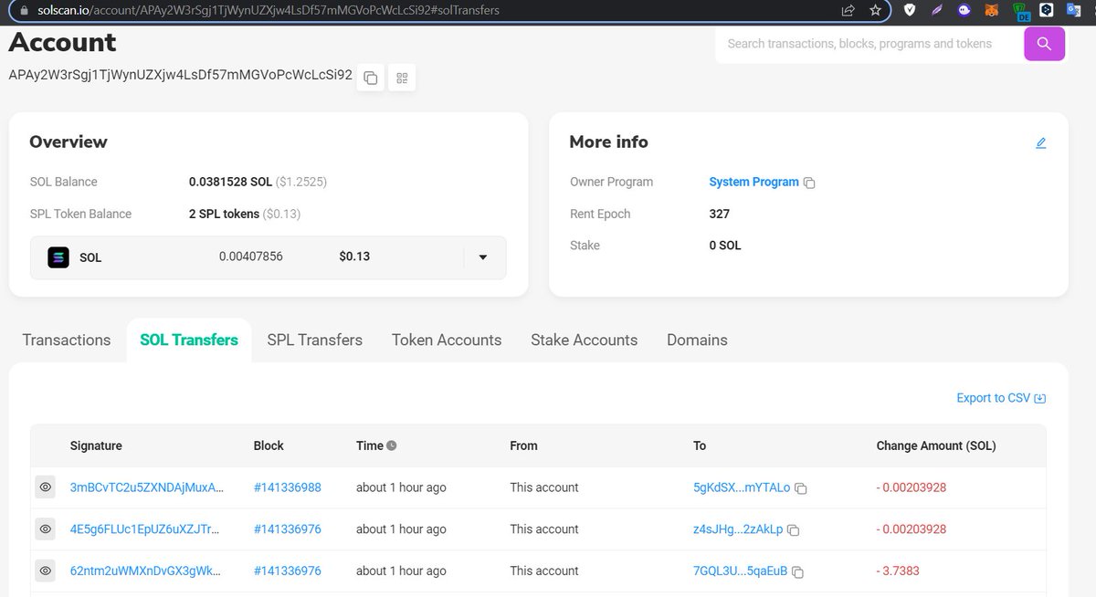Open the MetaMask fox extension
The height and width of the screenshot is (597, 1096).
pos(991,10)
